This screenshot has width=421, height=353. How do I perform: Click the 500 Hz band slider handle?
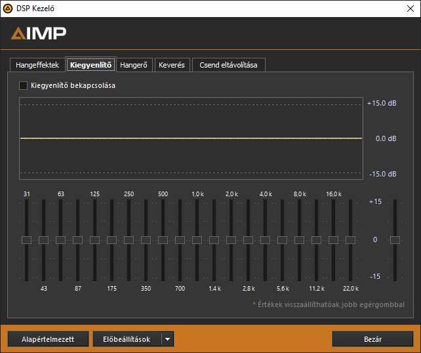[x=163, y=240]
